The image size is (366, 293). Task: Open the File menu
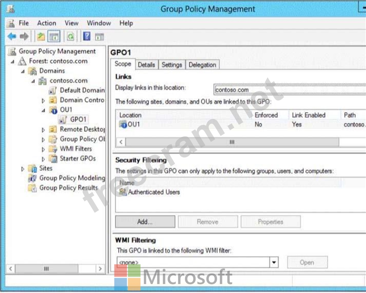coord(24,23)
